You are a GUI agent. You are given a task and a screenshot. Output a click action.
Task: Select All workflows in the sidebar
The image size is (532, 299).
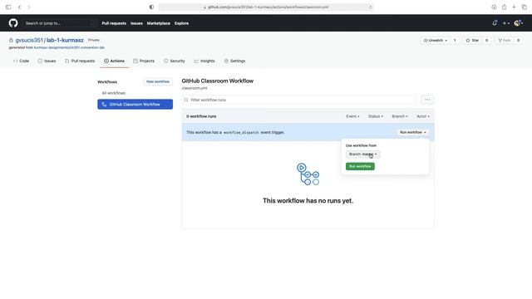[114, 93]
